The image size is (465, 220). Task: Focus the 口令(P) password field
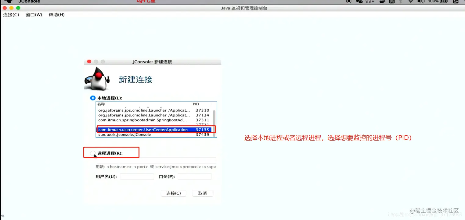coord(195,176)
